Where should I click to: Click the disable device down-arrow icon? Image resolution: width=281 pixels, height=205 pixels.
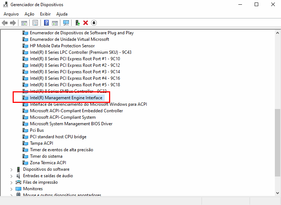[94, 23]
